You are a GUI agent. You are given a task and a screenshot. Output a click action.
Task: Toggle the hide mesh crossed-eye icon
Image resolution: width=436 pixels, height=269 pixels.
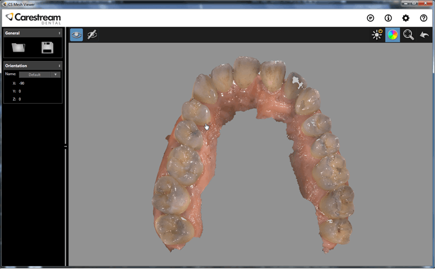92,35
